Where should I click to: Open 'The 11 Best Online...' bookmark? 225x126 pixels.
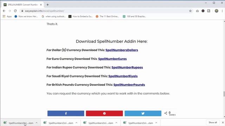click(x=107, y=16)
